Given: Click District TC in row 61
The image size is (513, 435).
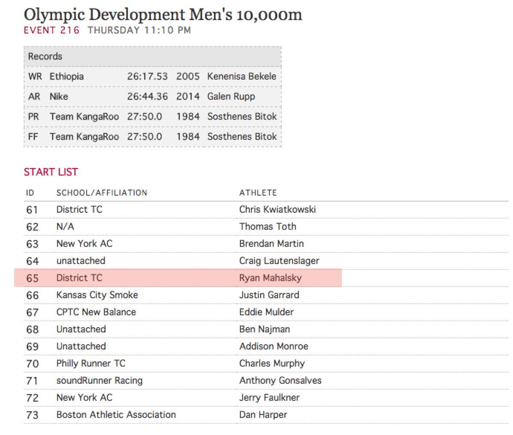Looking at the screenshot, I should [x=79, y=209].
